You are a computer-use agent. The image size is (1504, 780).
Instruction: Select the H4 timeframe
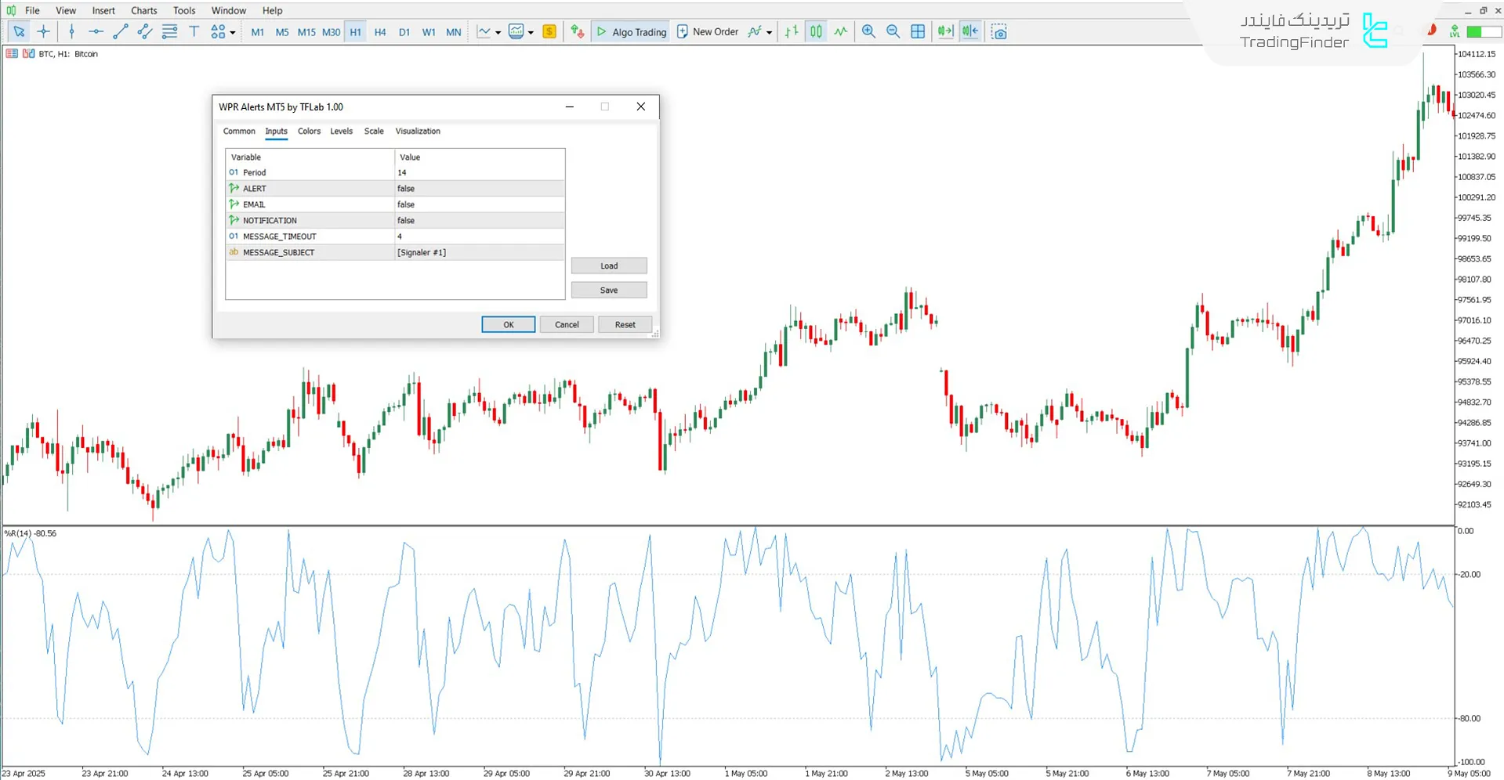380,31
